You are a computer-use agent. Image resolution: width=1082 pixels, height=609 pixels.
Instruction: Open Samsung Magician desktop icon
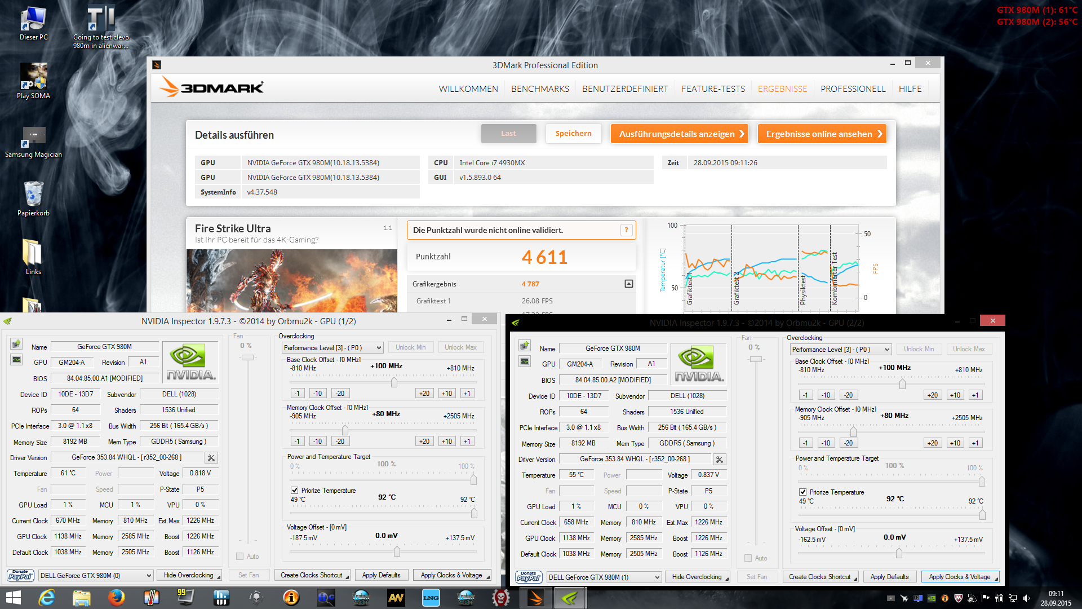click(x=33, y=142)
